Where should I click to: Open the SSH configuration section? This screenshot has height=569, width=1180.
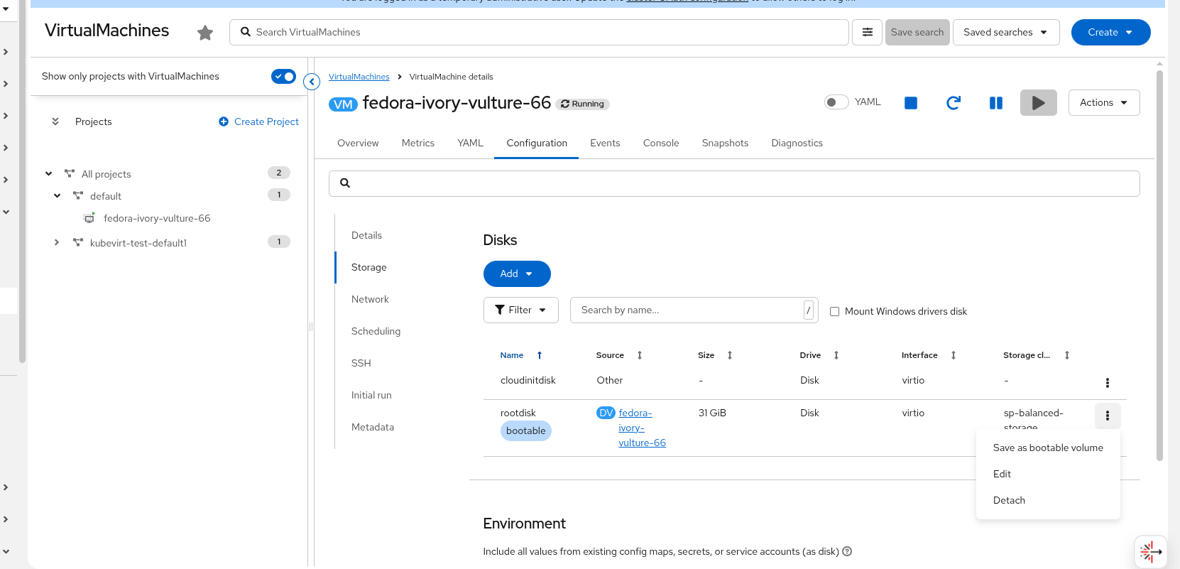(361, 363)
